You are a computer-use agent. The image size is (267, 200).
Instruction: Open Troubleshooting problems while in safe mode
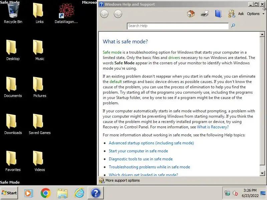coord(149,167)
